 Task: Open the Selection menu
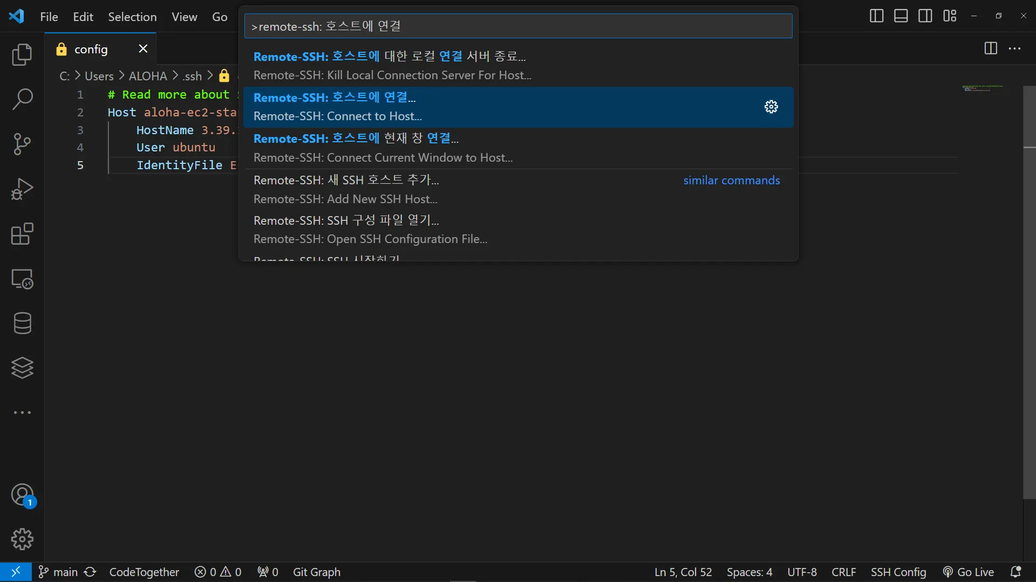pyautogui.click(x=132, y=17)
